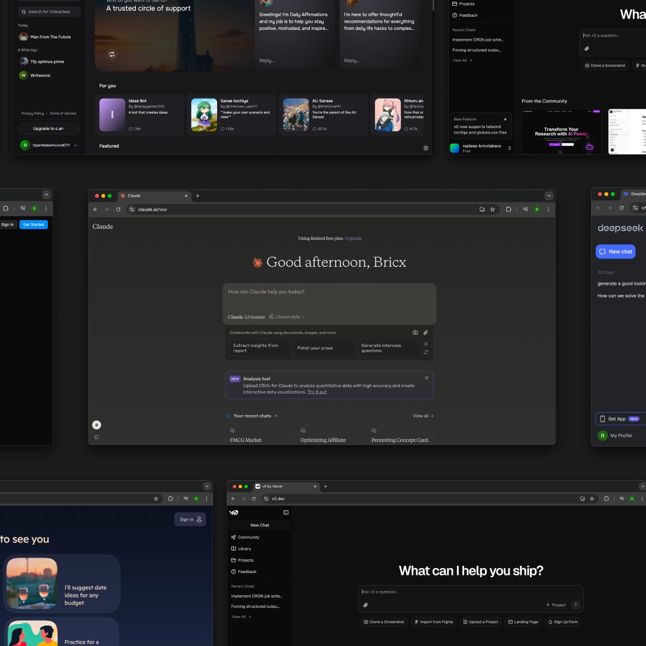
Task: Close the Analysis tool banner in Claude
Action: [x=427, y=378]
